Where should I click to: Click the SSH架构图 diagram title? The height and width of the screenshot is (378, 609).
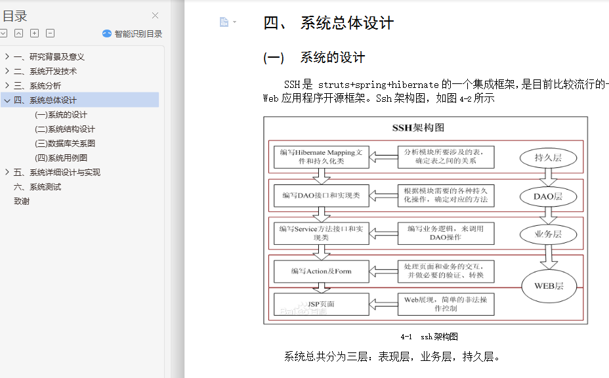418,127
